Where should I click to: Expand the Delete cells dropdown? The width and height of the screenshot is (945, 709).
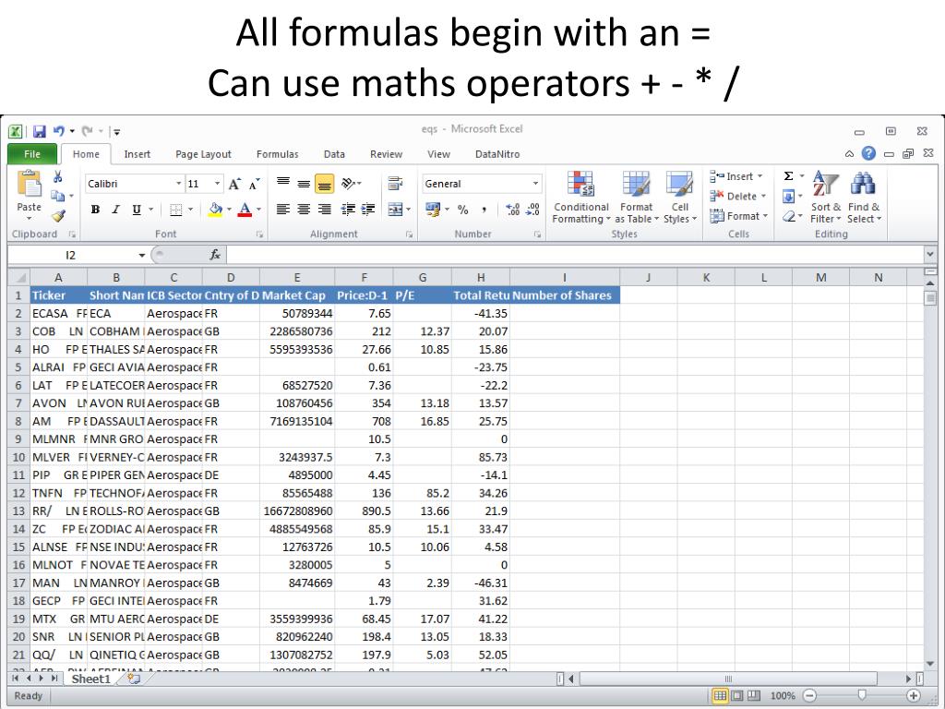coord(763,196)
